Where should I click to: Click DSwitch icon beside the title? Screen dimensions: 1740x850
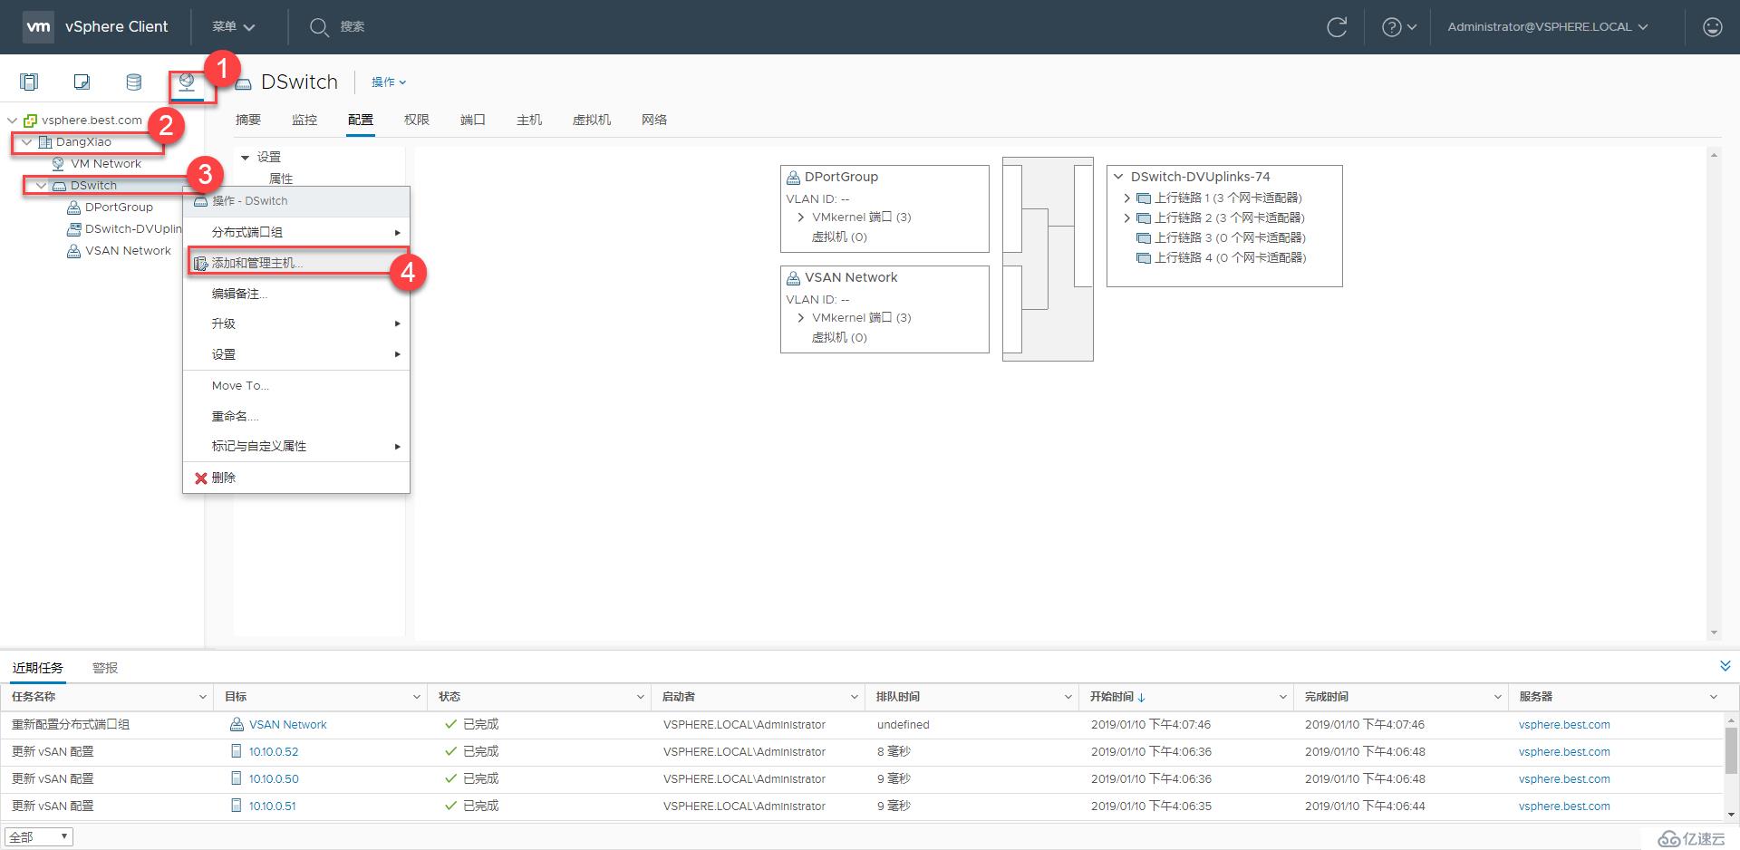pos(242,83)
